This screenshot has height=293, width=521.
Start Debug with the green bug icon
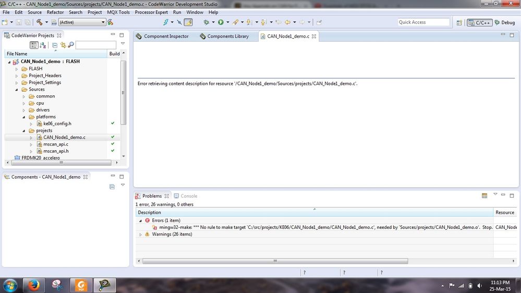click(207, 22)
